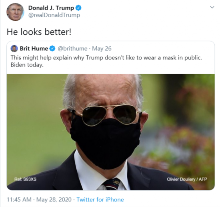
Task: Open the Brit Hume display name
Action: click(x=34, y=49)
